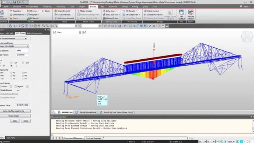
Task: Select the 1/4 part radio button
Action: [11, 62]
